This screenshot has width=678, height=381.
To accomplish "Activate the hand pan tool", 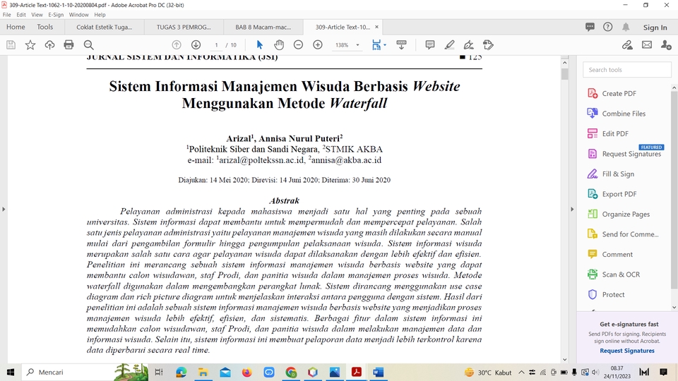I will point(279,45).
